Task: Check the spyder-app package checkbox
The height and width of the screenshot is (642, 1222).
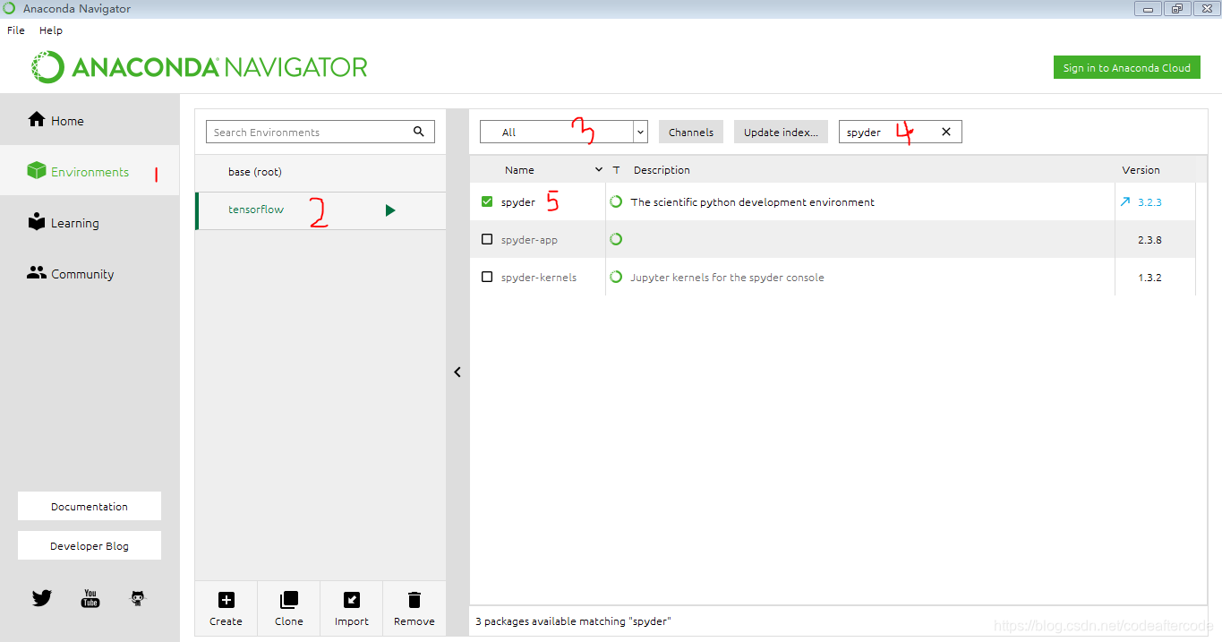Action: click(487, 240)
